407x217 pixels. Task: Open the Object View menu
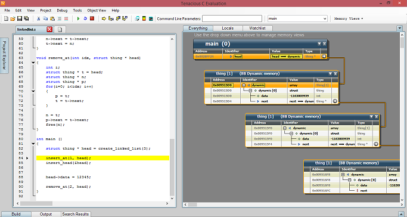point(97,10)
